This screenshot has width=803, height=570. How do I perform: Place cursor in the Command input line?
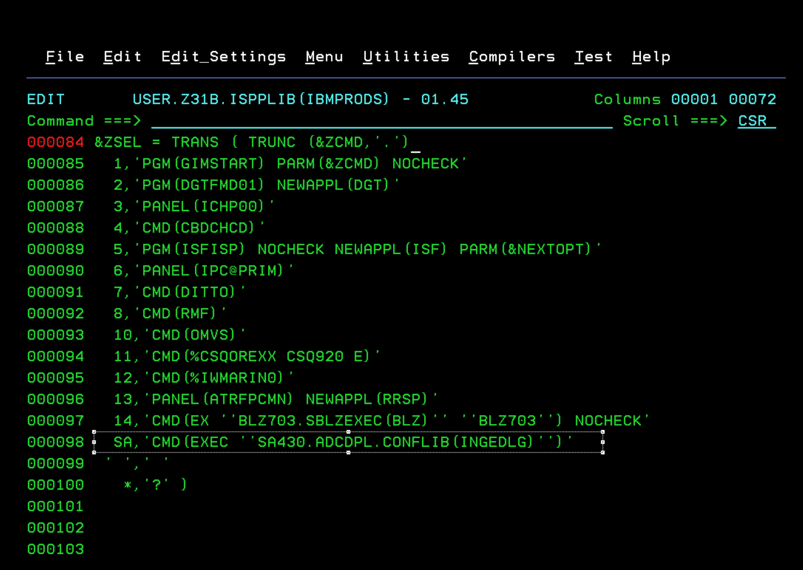pyautogui.click(x=380, y=121)
